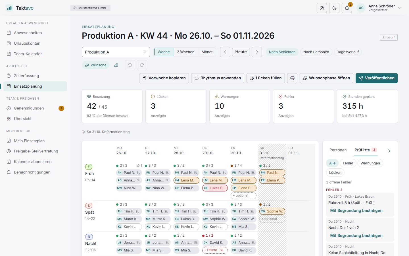The width and height of the screenshot is (409, 256).
Task: Switch to the Personen tab
Action: point(338,150)
